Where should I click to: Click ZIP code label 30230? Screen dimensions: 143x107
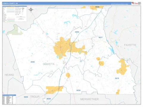click(26, 97)
